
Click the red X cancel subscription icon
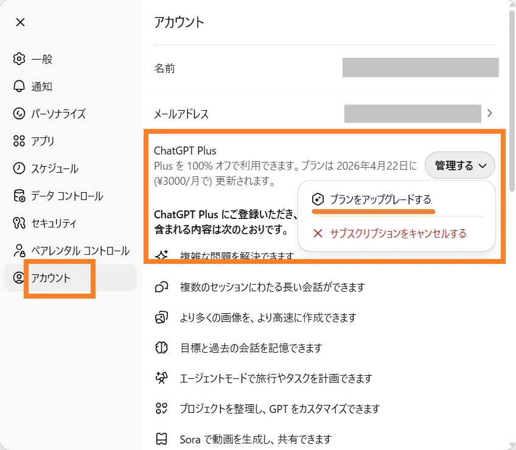tap(317, 234)
